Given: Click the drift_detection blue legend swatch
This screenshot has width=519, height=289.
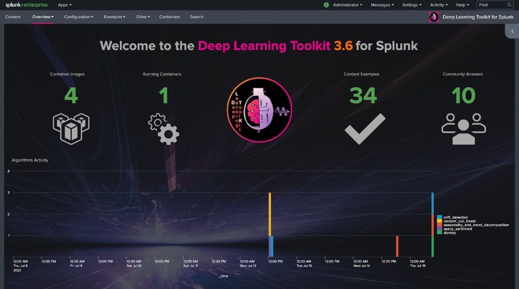Looking at the screenshot, I should pyautogui.click(x=439, y=217).
